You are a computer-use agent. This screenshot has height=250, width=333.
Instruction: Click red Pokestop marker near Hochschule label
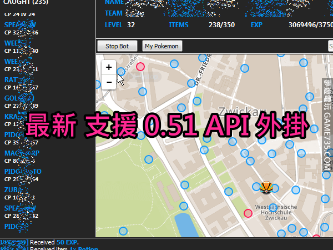pyautogui.click(x=248, y=213)
